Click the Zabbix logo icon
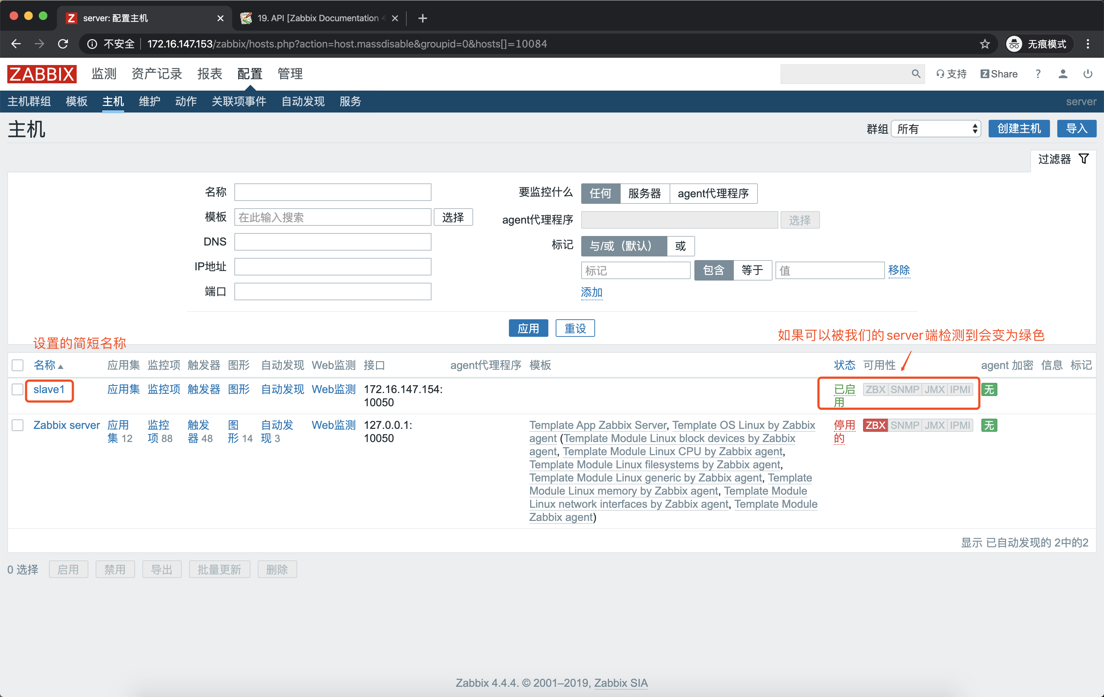1104x697 pixels. click(x=41, y=74)
